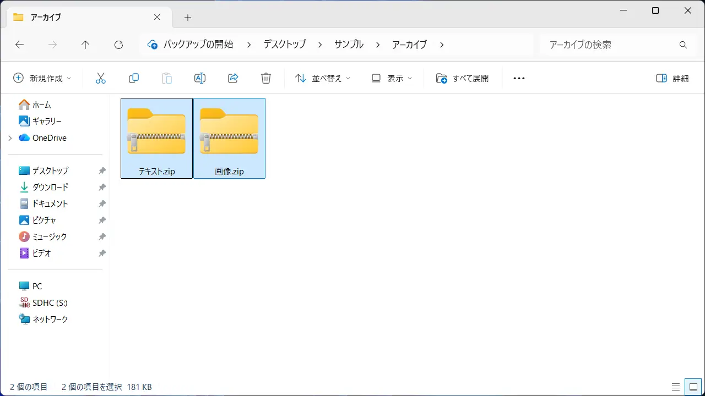This screenshot has width=705, height=396.
Task: Navigate back to previous folder
Action: tap(19, 45)
